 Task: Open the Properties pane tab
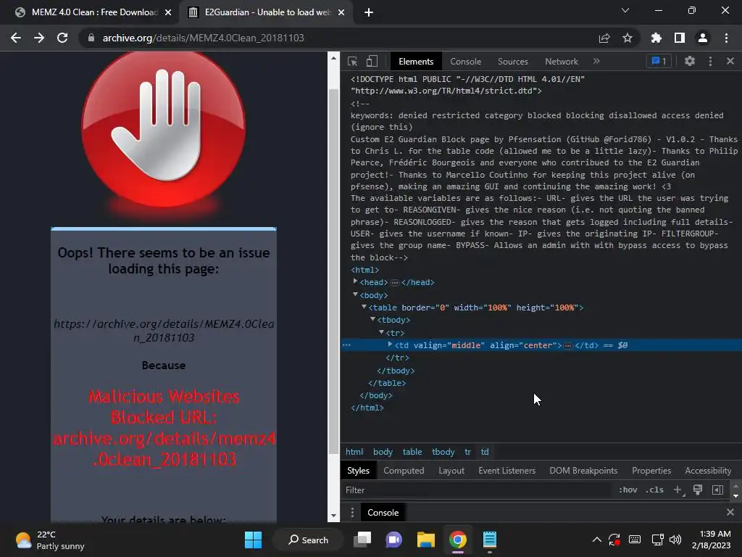pos(651,471)
